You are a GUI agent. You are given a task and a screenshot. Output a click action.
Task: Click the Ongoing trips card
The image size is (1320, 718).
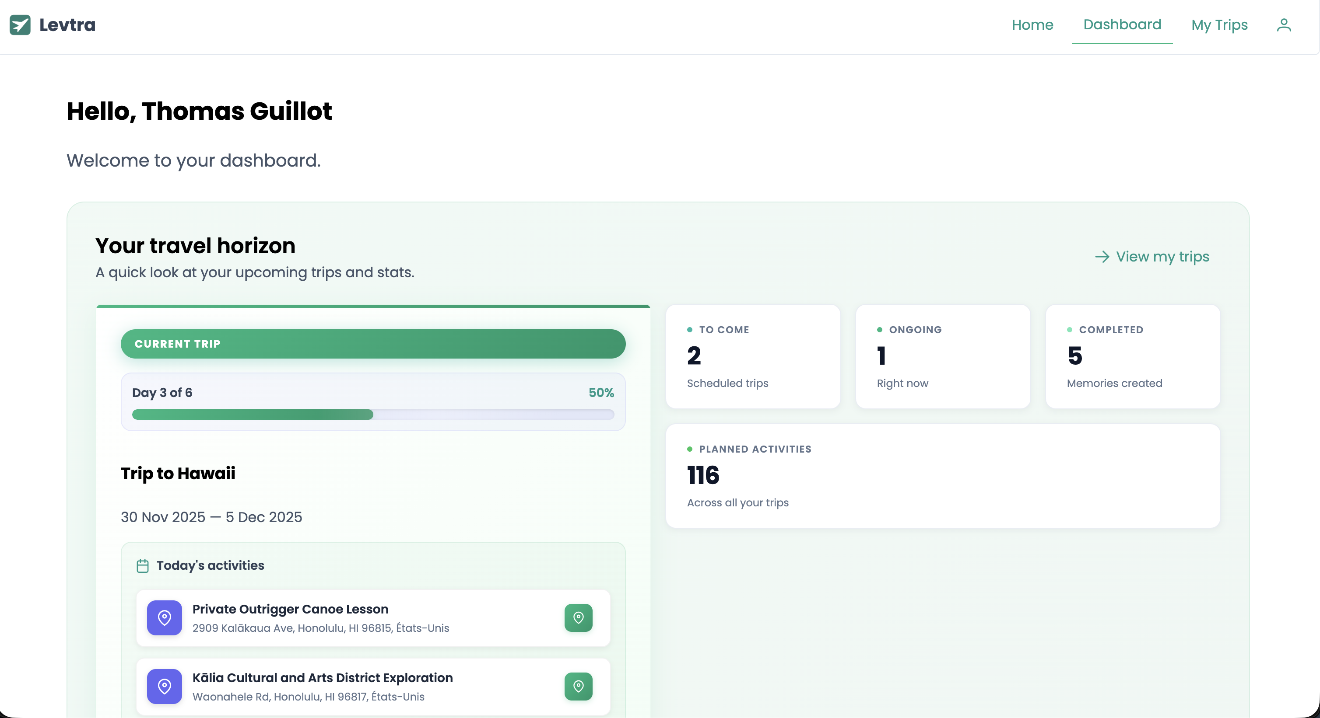943,356
